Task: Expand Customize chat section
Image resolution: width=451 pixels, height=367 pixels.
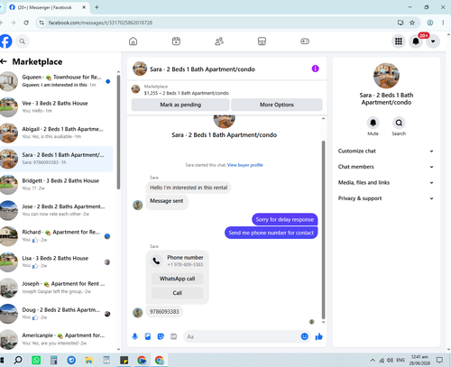Action: coord(386,151)
